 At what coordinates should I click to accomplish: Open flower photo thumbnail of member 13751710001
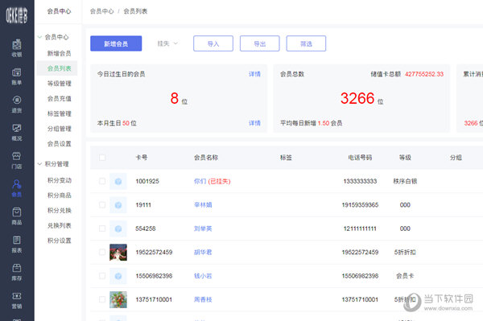(x=118, y=300)
